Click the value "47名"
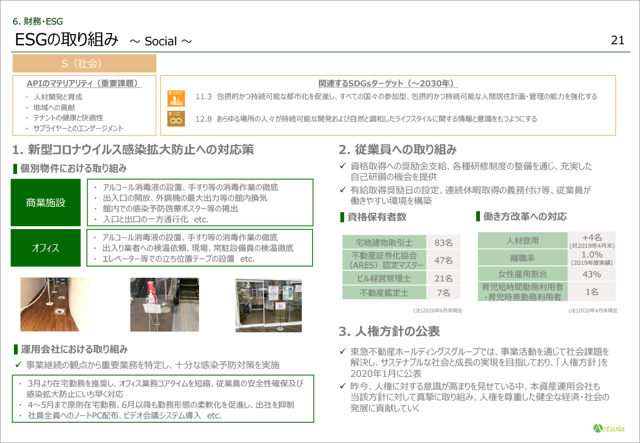Image resolution: width=640 pixels, height=443 pixels. click(443, 260)
